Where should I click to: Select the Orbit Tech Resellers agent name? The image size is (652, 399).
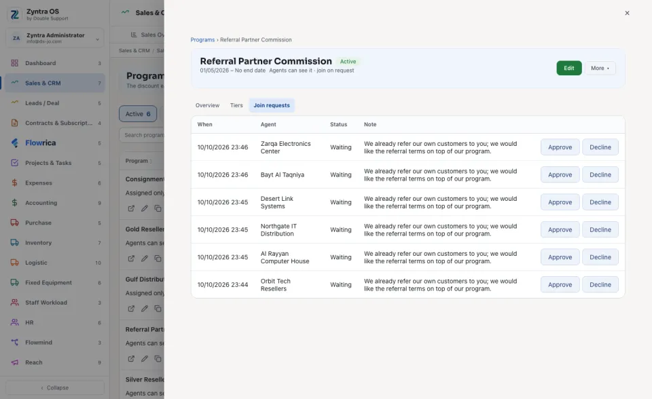(x=275, y=285)
